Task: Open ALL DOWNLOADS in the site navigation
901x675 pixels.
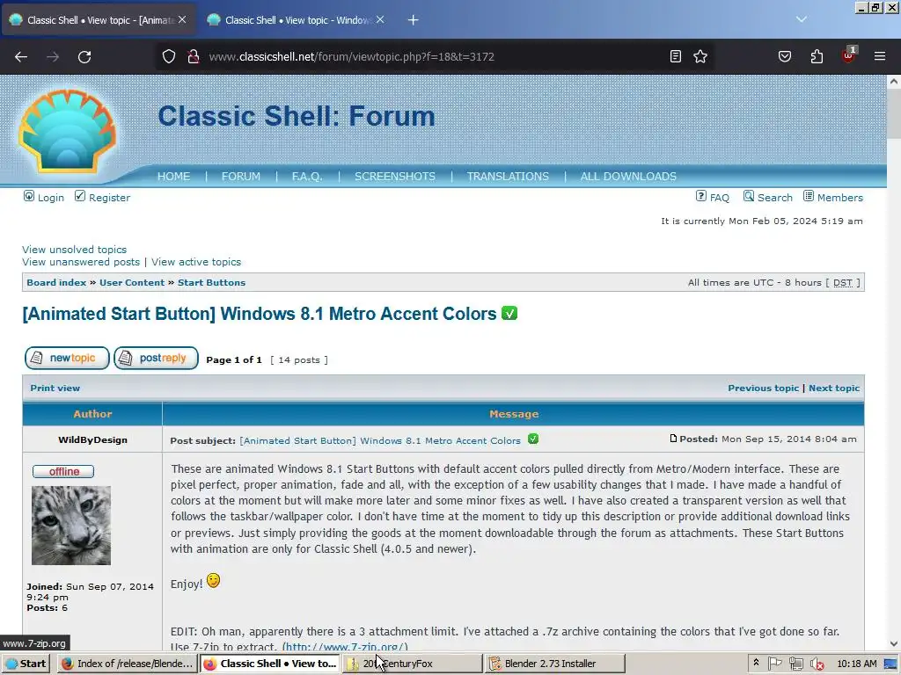Action: click(x=628, y=176)
